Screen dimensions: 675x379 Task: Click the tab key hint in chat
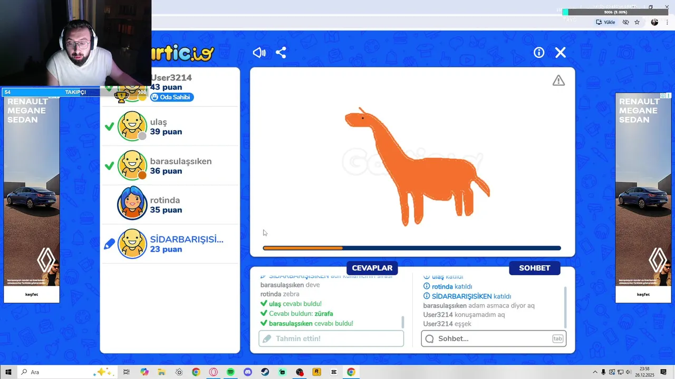tap(557, 338)
